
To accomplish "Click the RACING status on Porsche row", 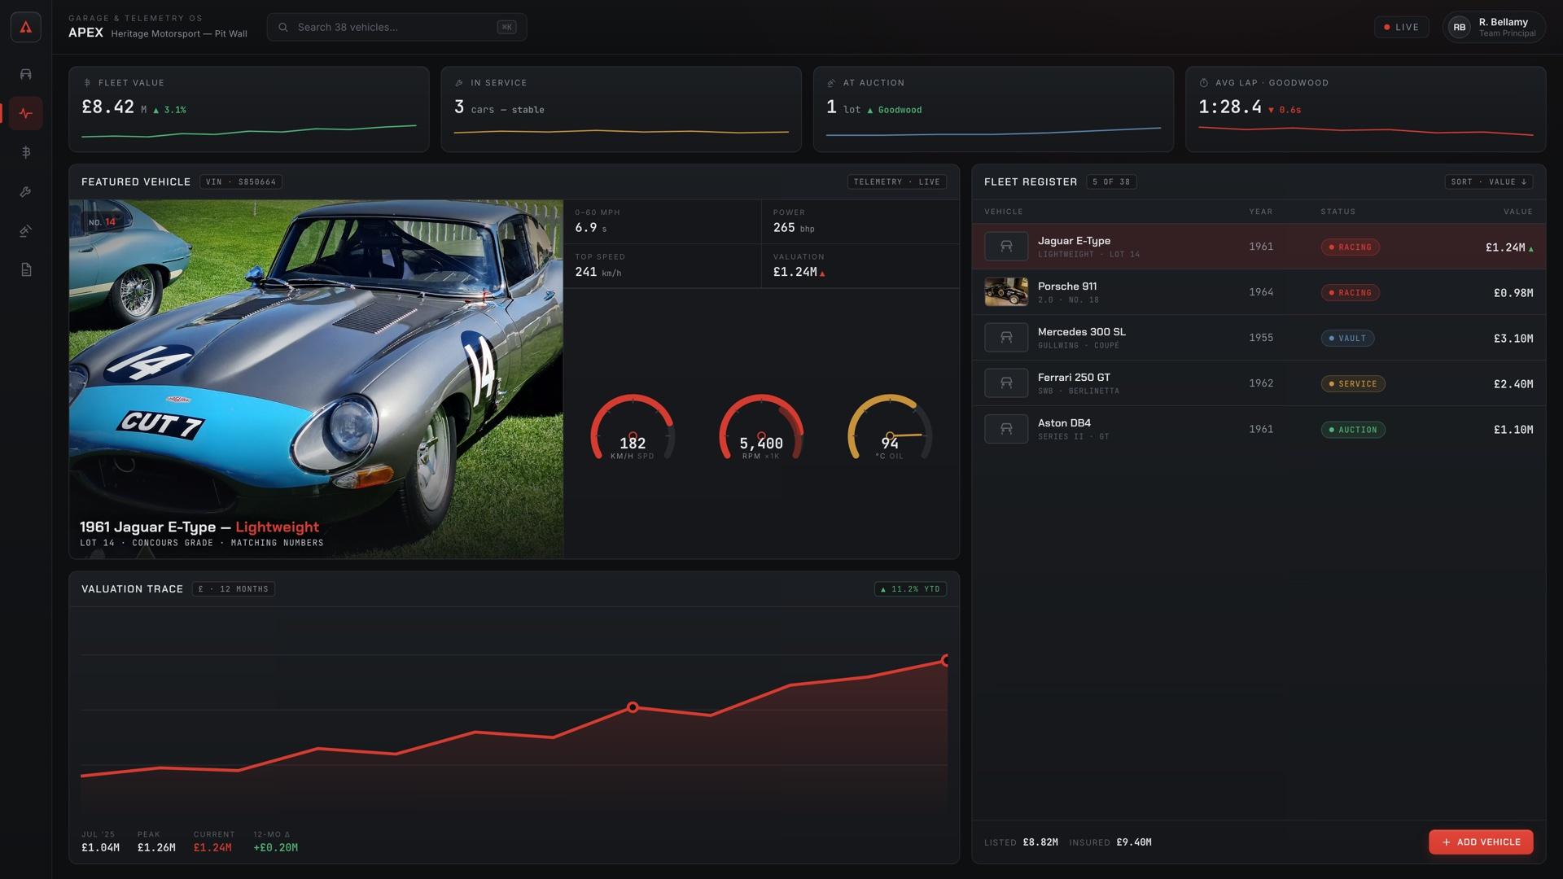I will 1350,292.
